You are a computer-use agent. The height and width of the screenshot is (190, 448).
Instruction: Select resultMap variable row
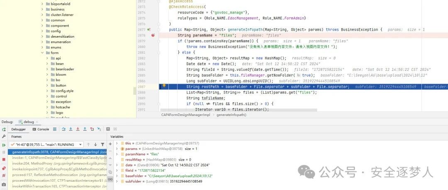[281, 159]
